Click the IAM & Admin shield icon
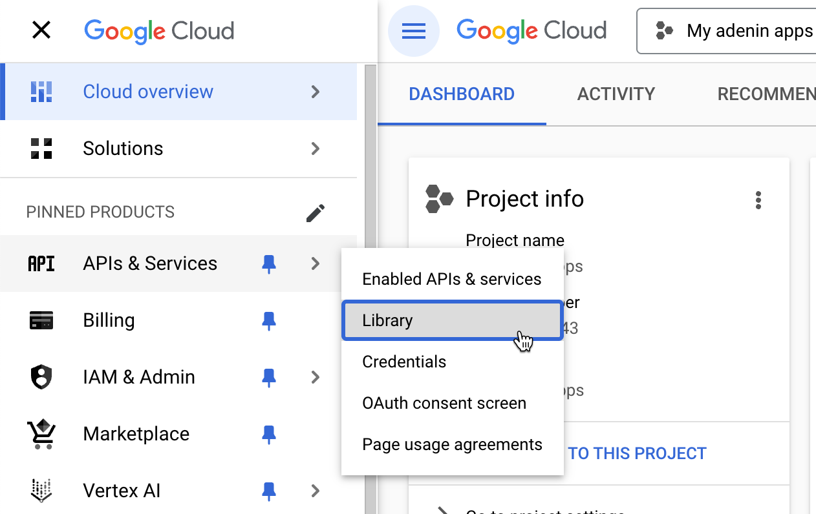This screenshot has width=816, height=514. [41, 377]
